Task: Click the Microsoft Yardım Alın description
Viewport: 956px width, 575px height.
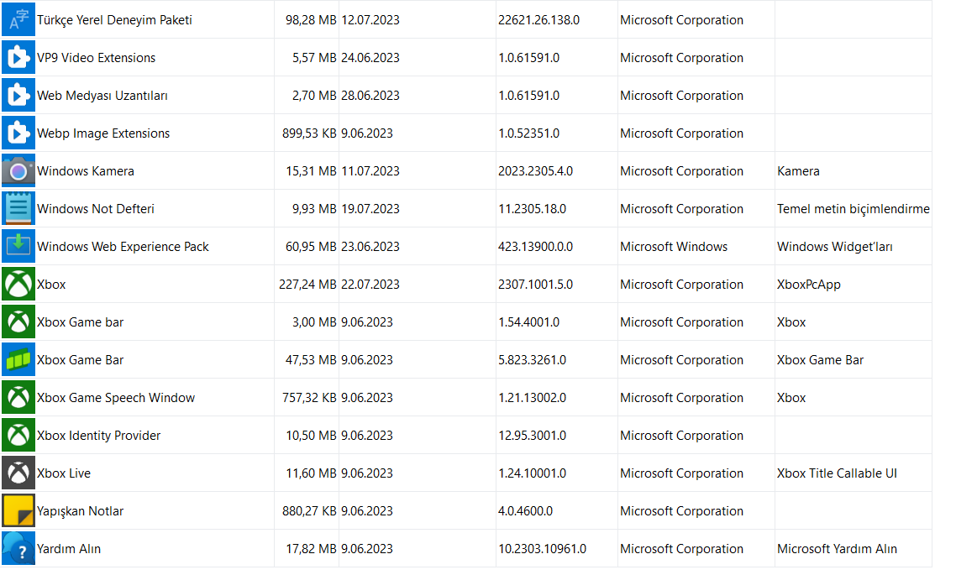Action: click(x=837, y=549)
